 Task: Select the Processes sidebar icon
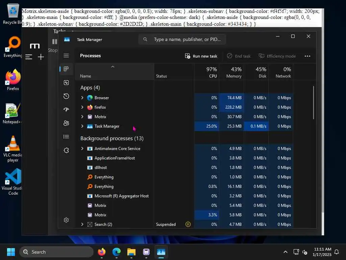point(66,69)
